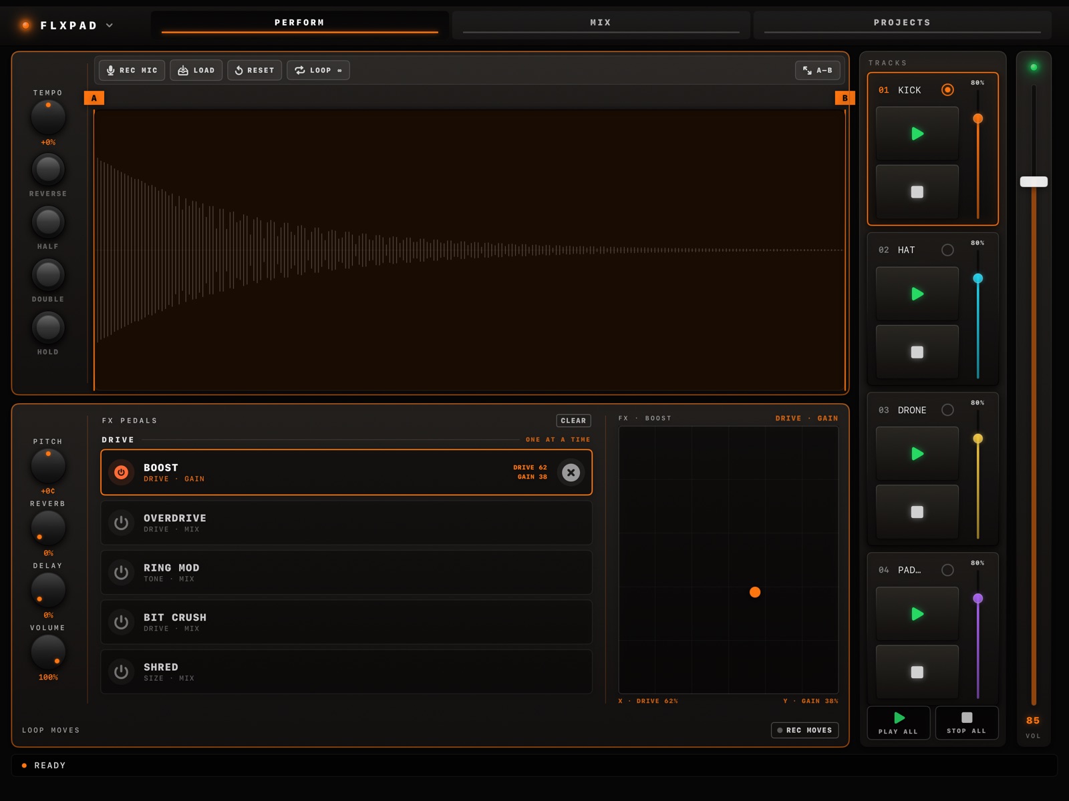Click the A–B range button
The image size is (1069, 801).
818,70
